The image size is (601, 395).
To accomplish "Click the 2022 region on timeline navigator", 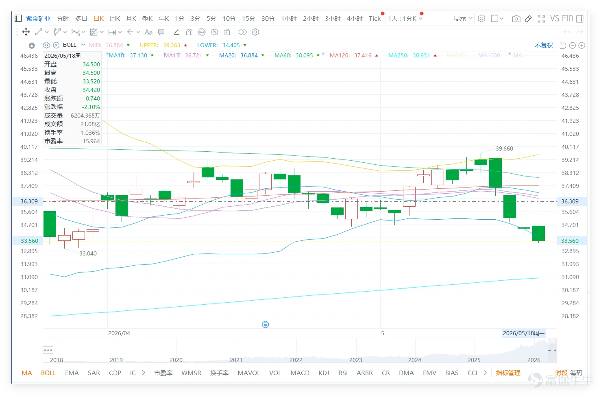I will [296, 360].
